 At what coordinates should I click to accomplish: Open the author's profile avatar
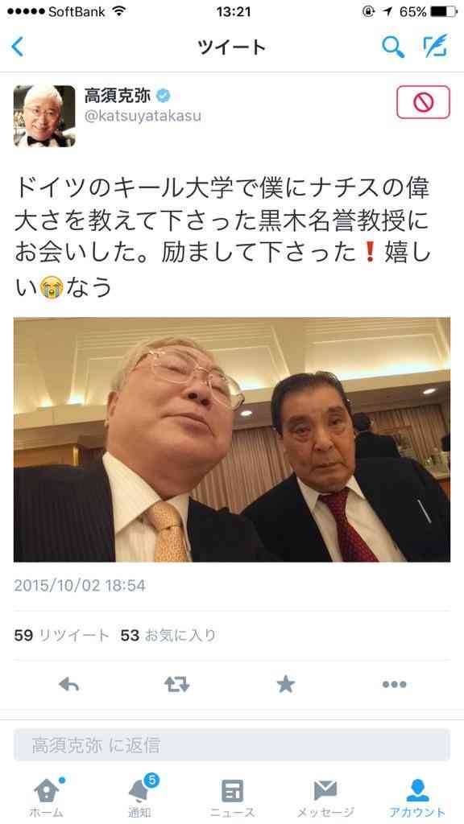click(x=44, y=116)
